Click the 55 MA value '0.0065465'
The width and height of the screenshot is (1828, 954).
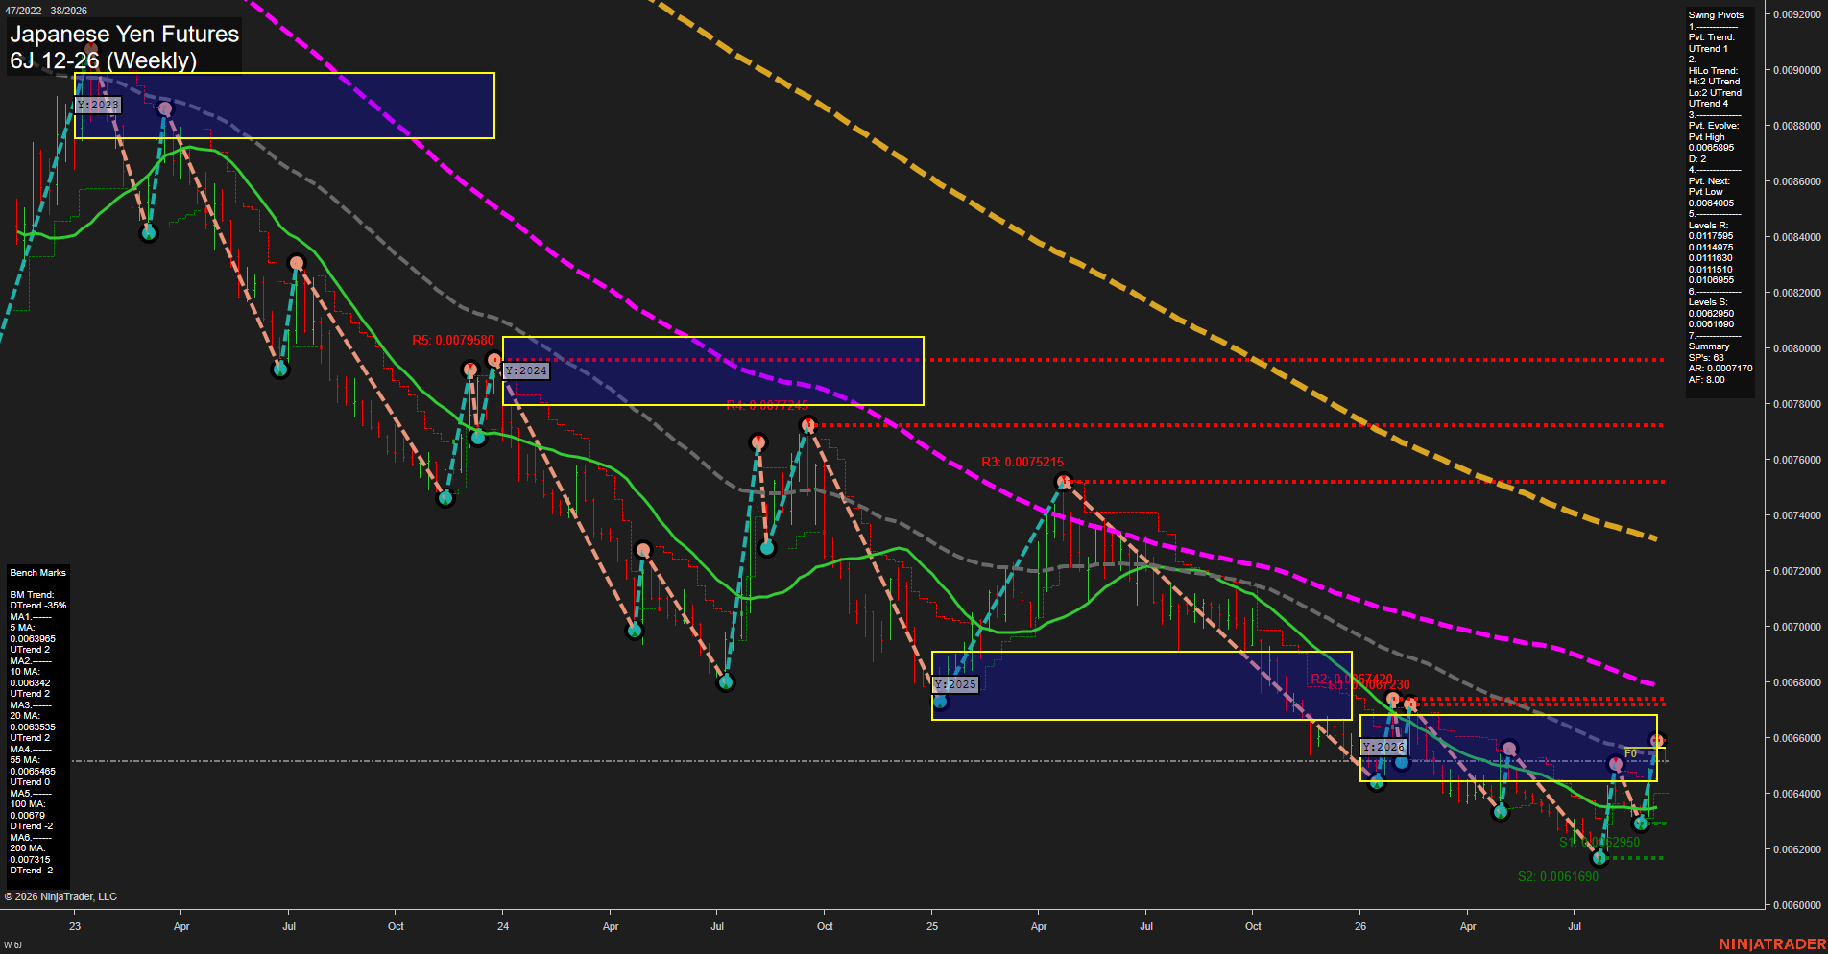(x=33, y=772)
